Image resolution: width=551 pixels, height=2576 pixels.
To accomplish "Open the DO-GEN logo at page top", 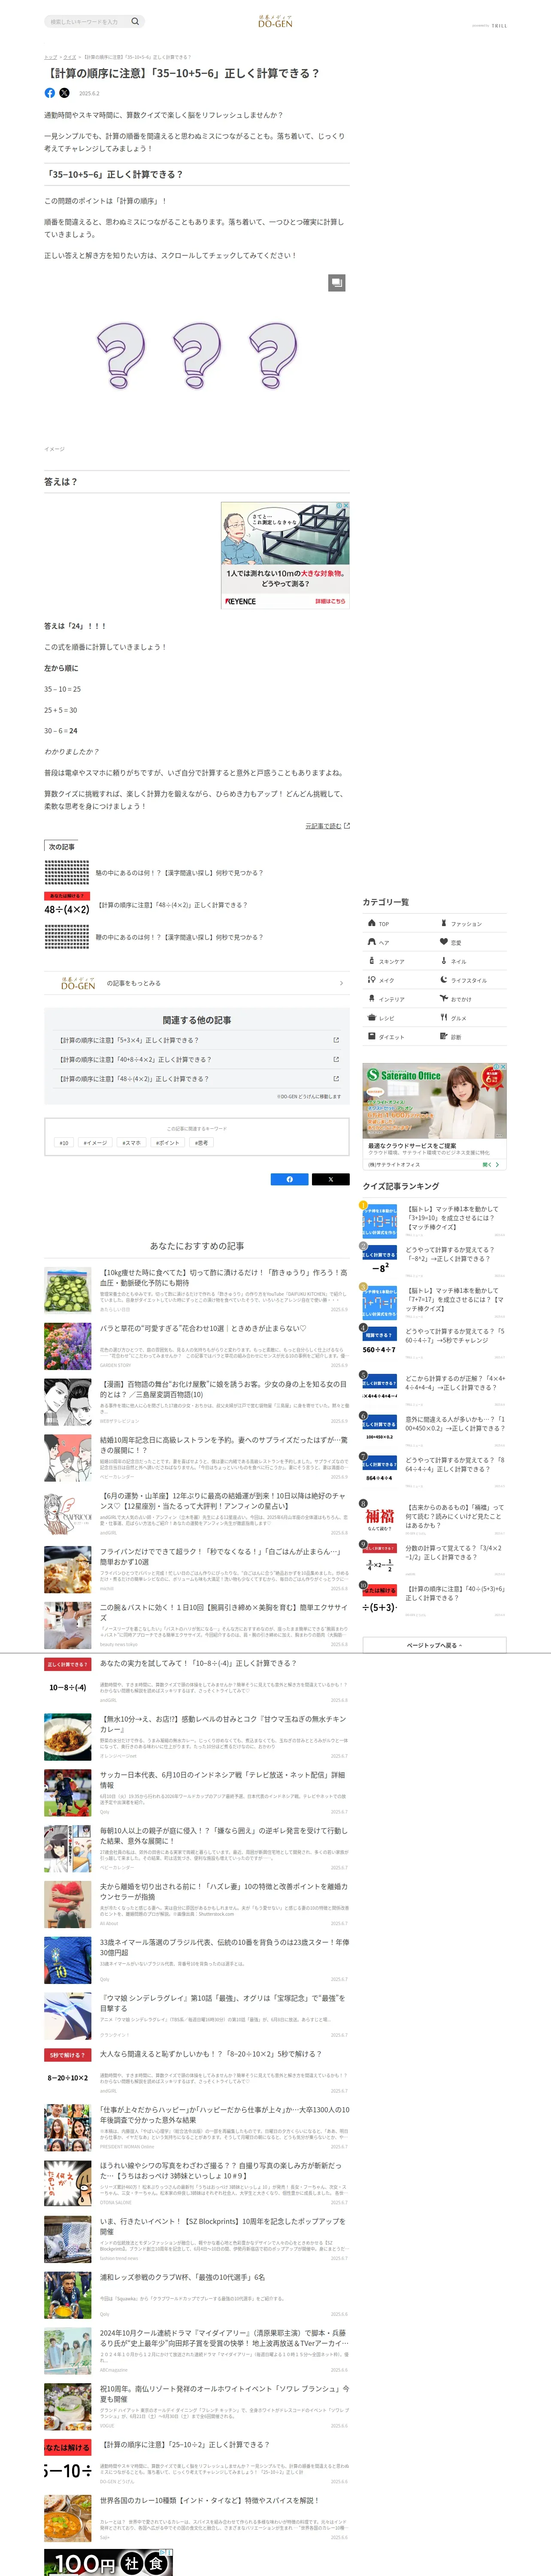I will [x=275, y=21].
